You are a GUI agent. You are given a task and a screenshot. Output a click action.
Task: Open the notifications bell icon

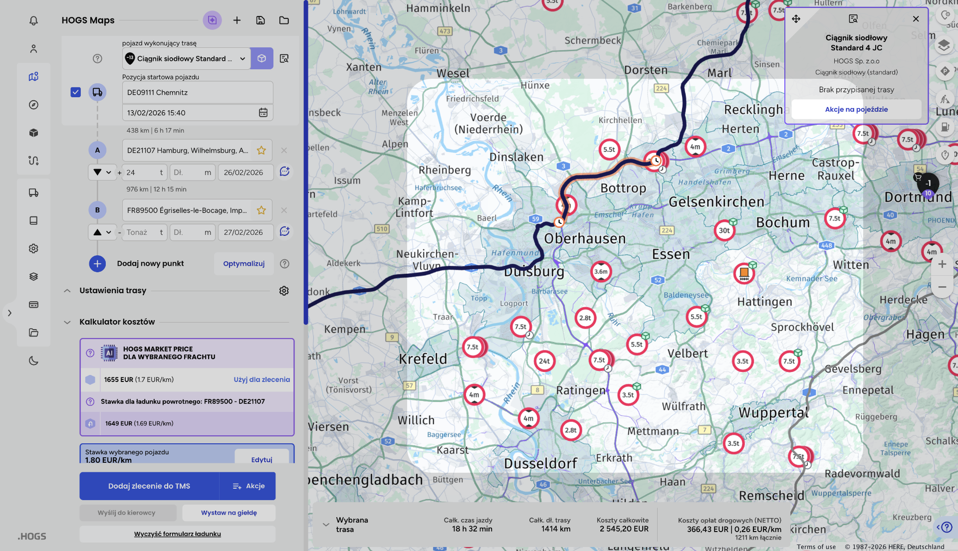point(33,20)
